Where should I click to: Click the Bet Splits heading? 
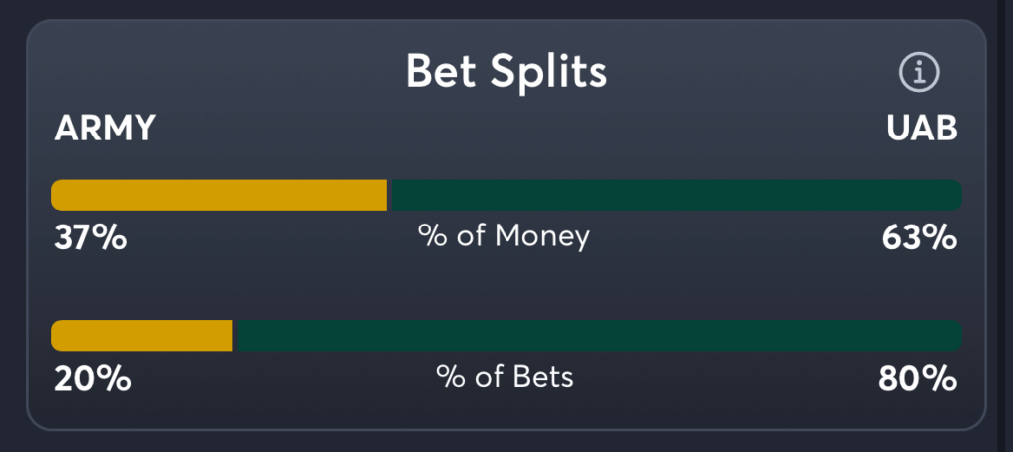pos(506,71)
